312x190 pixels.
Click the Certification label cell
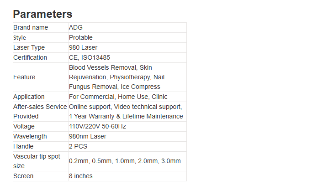[x=30, y=57]
